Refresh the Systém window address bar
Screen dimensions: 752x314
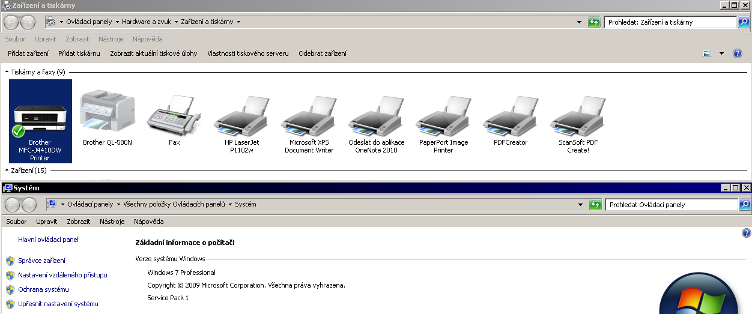pos(595,205)
